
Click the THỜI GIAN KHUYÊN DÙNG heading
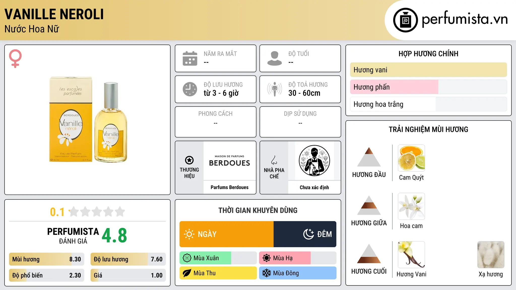click(x=258, y=210)
